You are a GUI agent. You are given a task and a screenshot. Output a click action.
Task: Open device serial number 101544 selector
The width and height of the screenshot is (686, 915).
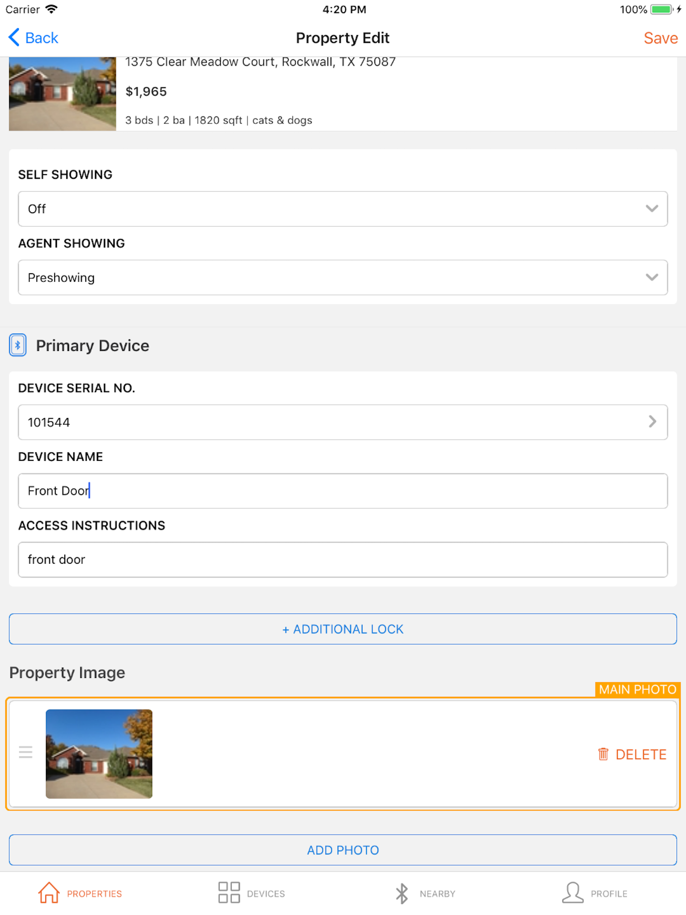(343, 422)
